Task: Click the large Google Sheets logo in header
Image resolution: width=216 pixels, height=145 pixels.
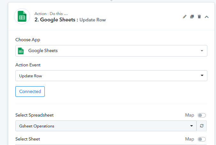Action: 22,17
